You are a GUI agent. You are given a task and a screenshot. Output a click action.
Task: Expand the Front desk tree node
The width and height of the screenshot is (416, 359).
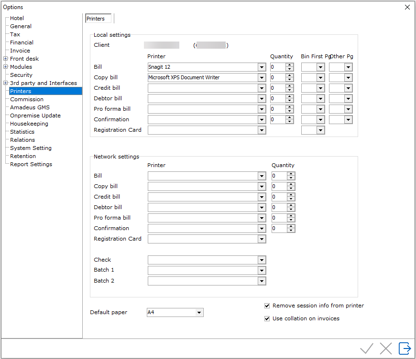click(5, 59)
